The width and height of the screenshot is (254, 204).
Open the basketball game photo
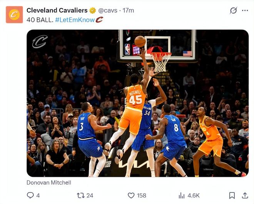click(137, 103)
